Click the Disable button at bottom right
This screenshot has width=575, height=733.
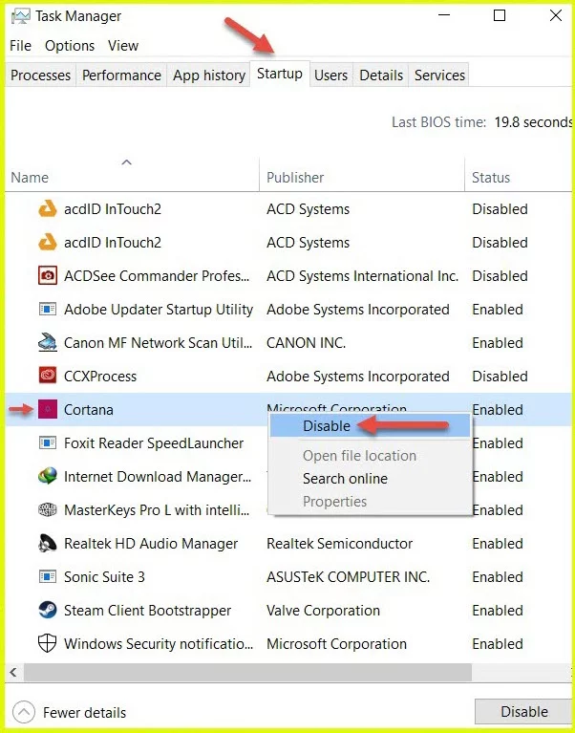point(524,711)
